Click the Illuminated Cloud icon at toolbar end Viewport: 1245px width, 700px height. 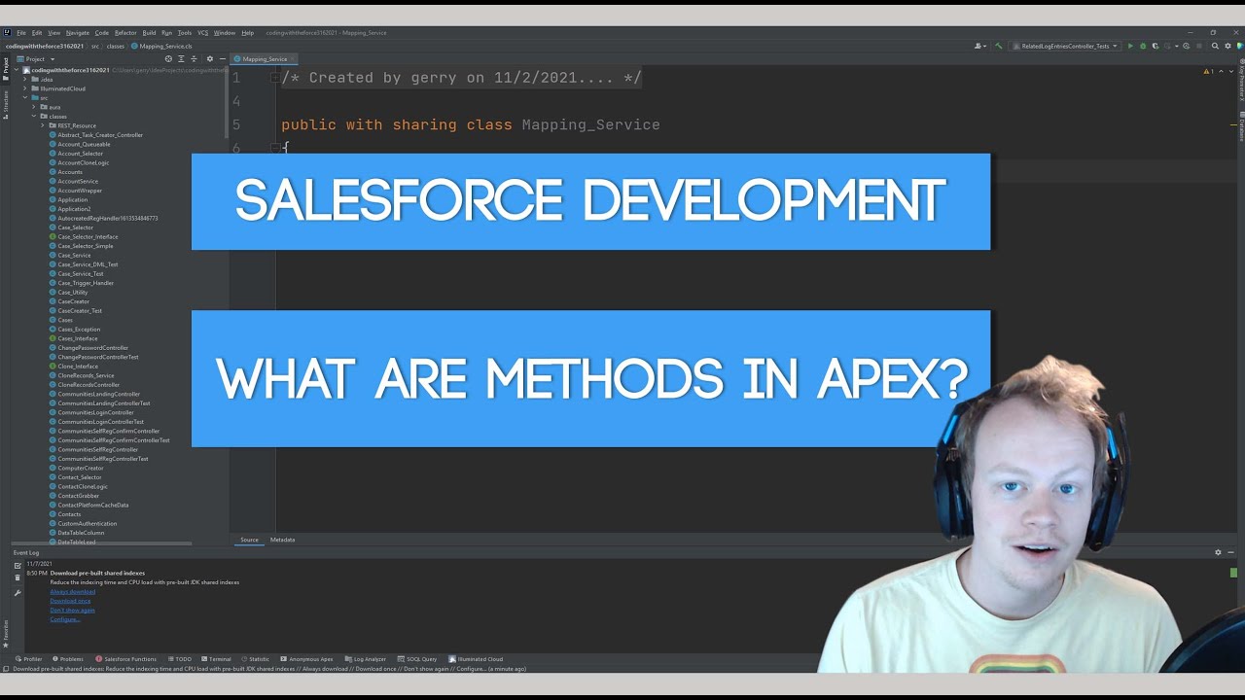1239,46
